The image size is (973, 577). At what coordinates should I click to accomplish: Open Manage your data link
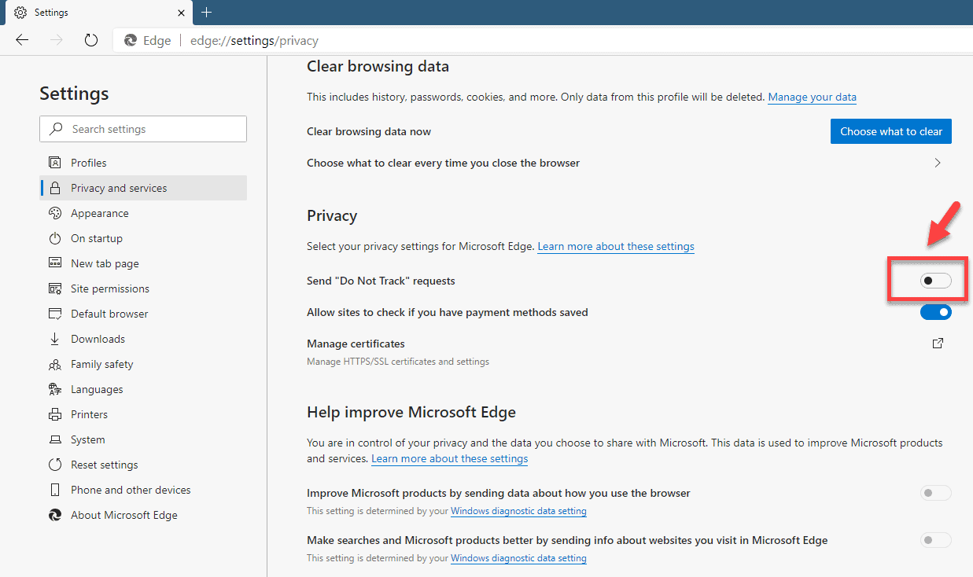click(813, 97)
